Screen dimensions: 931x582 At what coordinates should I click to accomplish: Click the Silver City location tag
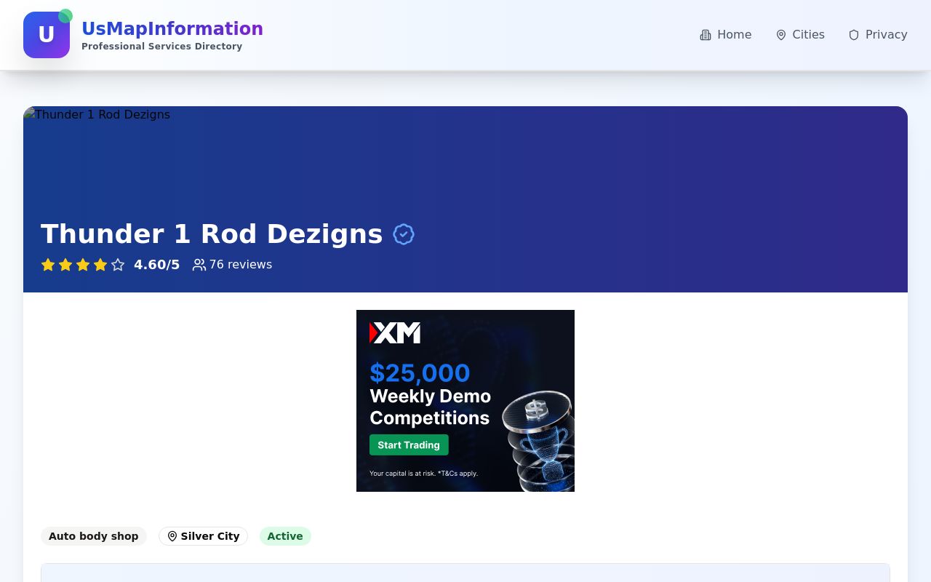(204, 536)
